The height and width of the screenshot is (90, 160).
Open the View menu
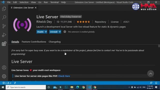(33, 2)
